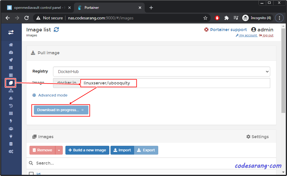Refresh the Image list with the sync icon

click(x=56, y=30)
